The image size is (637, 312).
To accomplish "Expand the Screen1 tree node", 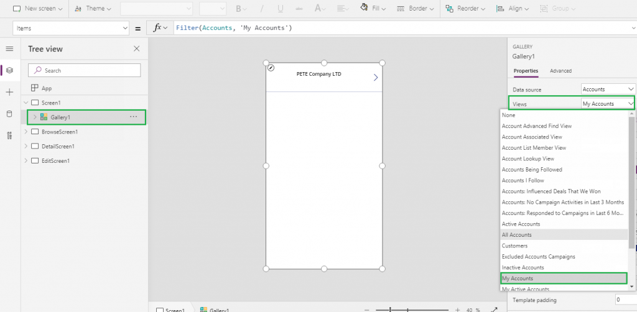I will click(26, 103).
